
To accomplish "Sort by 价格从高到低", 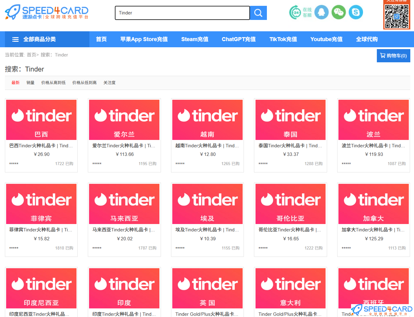I will (53, 83).
